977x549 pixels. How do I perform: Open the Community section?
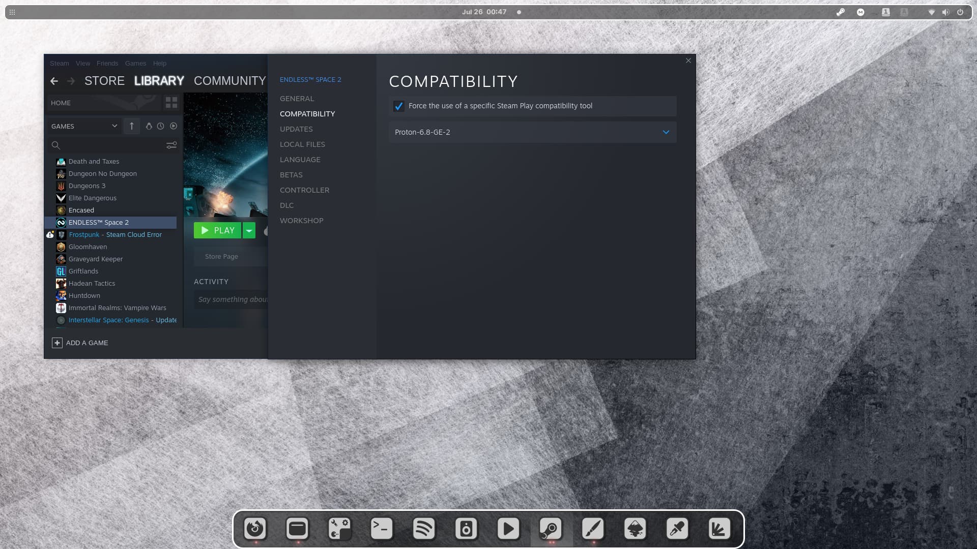pos(229,81)
